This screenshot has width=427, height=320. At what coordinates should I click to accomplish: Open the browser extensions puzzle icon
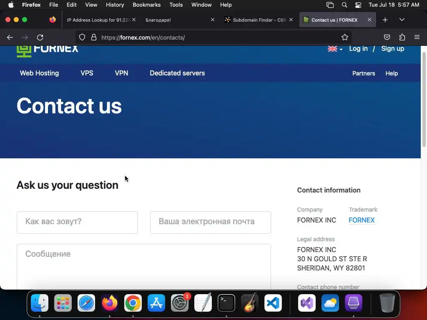(402, 37)
